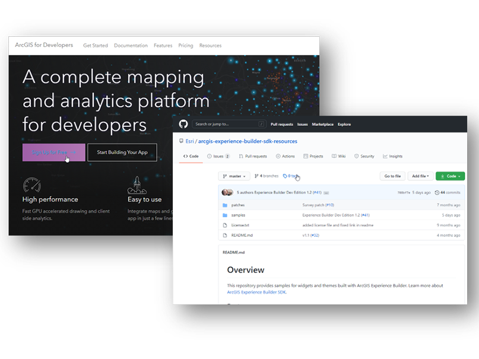Click the Go to file button
The height and width of the screenshot is (359, 479).
tap(392, 176)
